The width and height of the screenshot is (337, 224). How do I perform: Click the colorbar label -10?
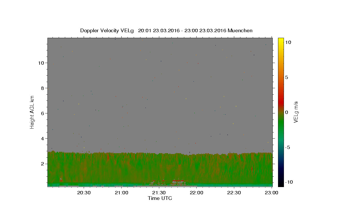289,182
